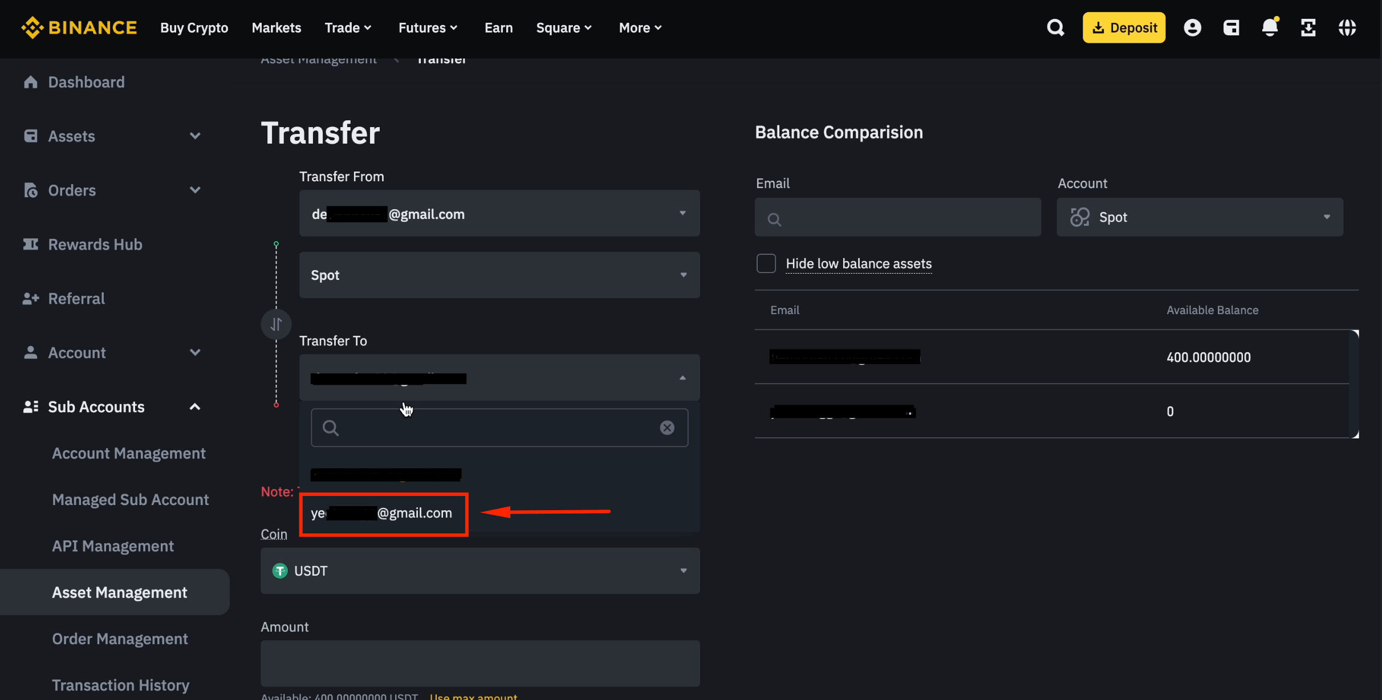View notifications via the bell icon

pos(1270,27)
